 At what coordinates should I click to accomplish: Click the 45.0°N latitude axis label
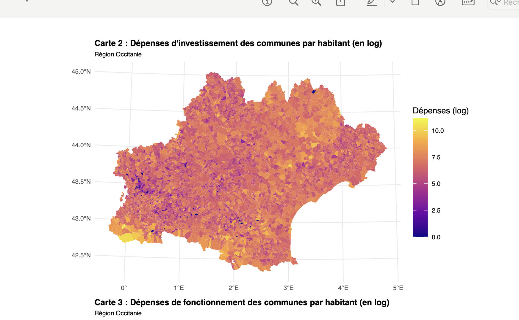point(81,72)
